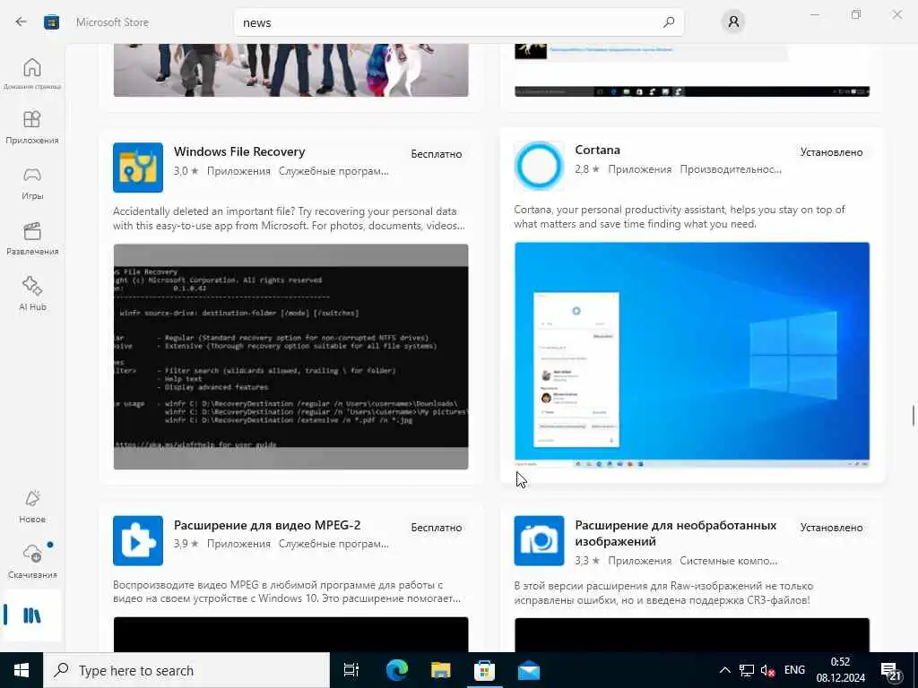Click the Cortana desktop screenshot
Image resolution: width=918 pixels, height=688 pixels.
pos(692,355)
